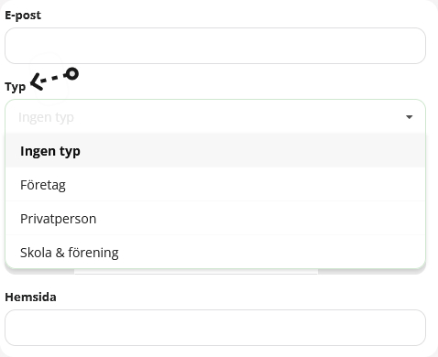Choose Privatperson from the Typ list
438x357 pixels.
pyautogui.click(x=58, y=219)
